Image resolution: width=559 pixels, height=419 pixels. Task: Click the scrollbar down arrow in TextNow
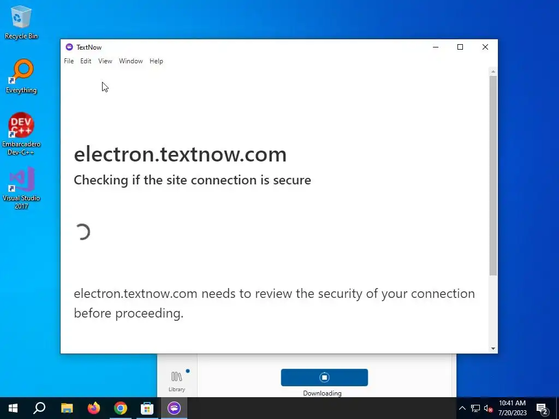point(493,349)
